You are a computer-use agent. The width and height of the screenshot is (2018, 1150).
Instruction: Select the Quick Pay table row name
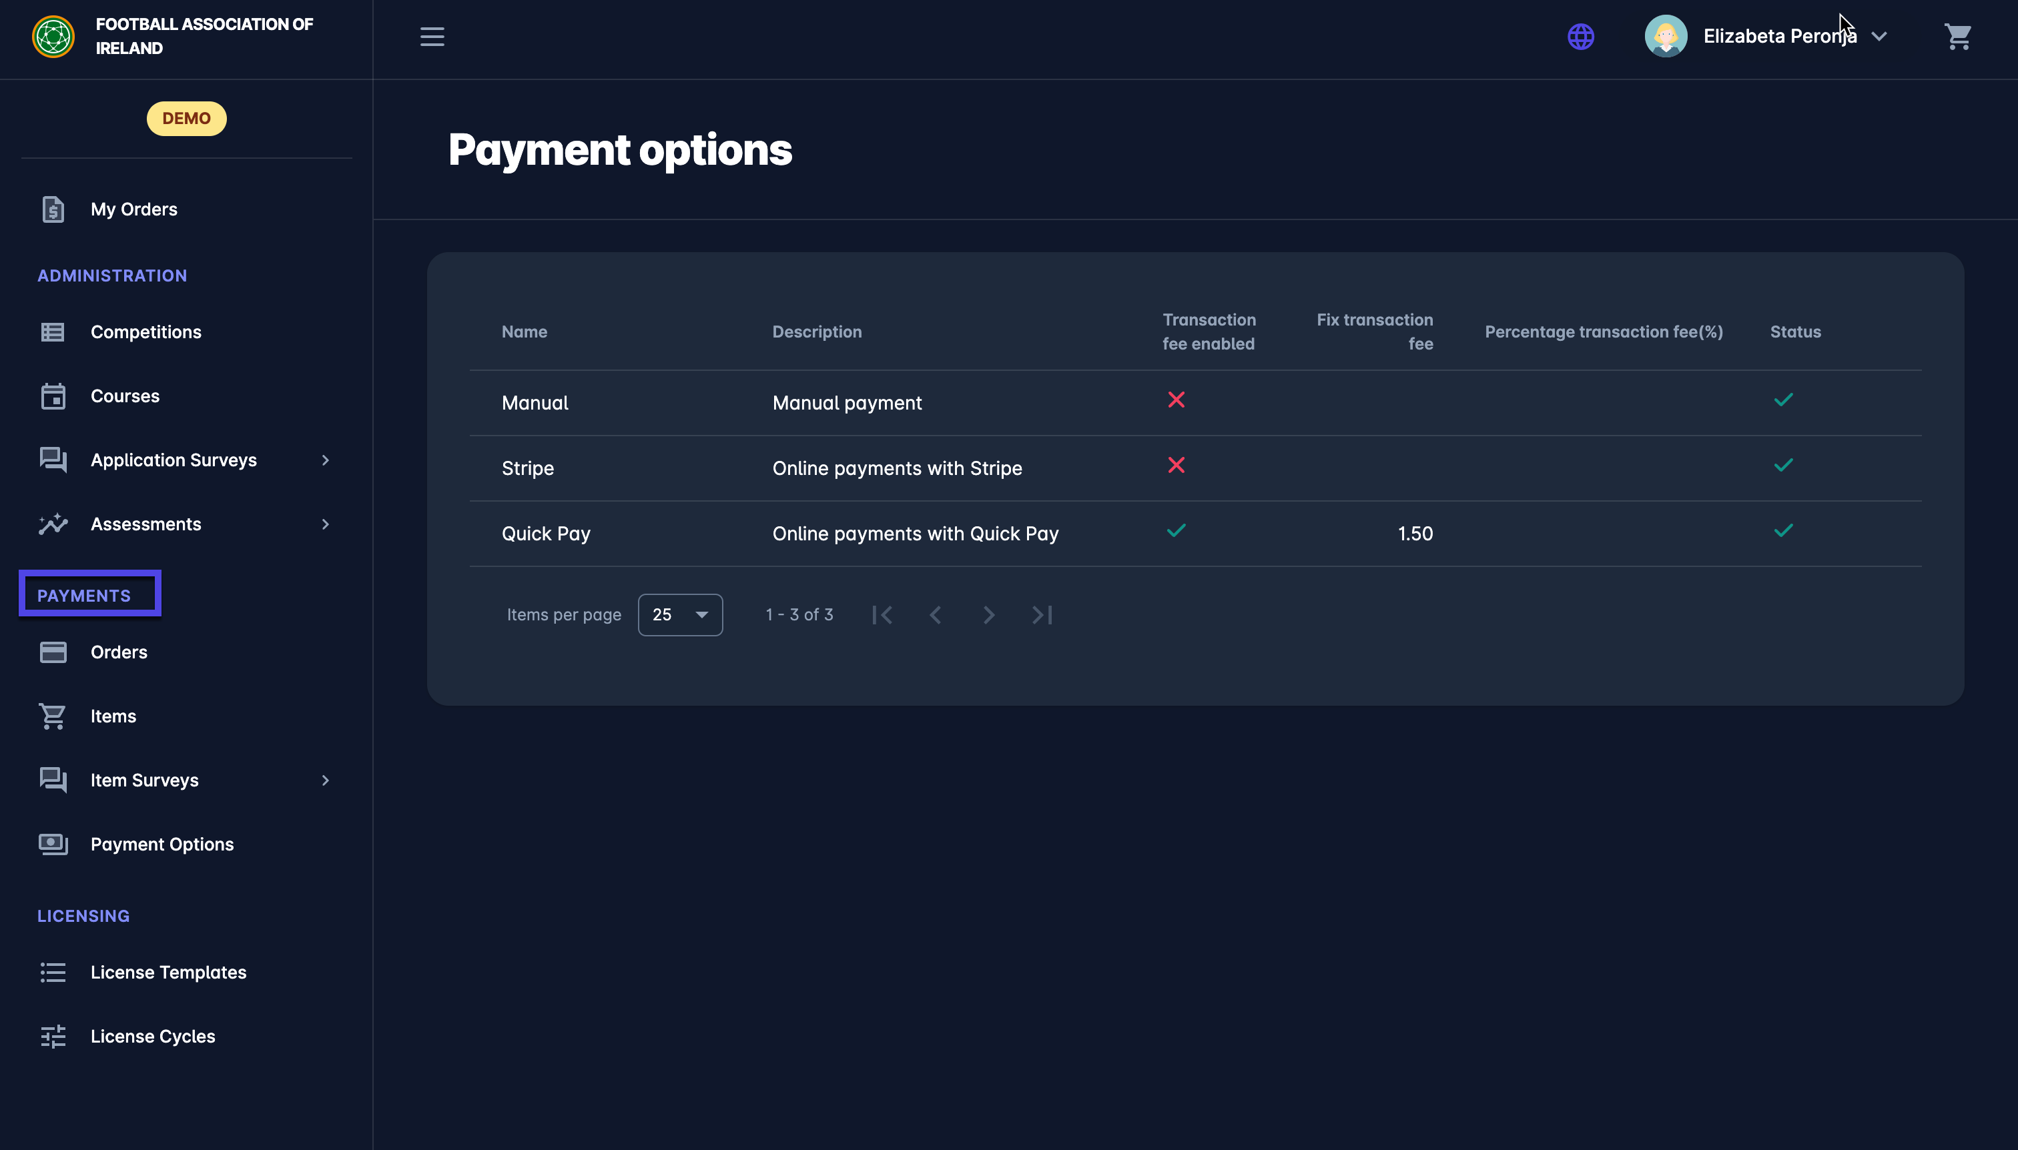point(546,533)
